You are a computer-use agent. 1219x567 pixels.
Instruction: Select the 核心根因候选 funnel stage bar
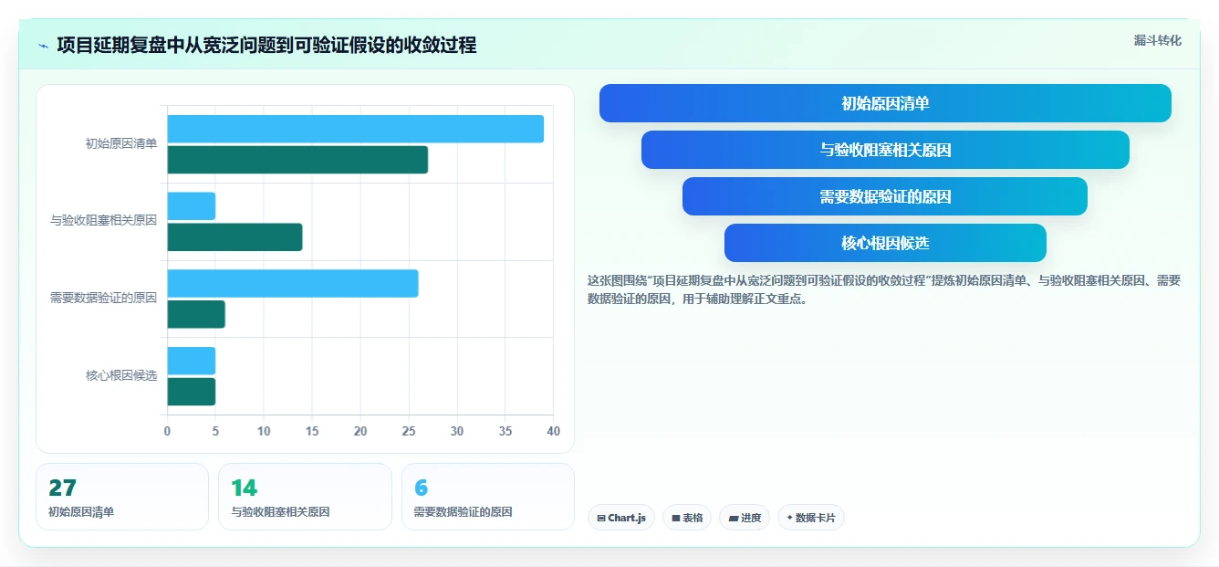(x=885, y=243)
